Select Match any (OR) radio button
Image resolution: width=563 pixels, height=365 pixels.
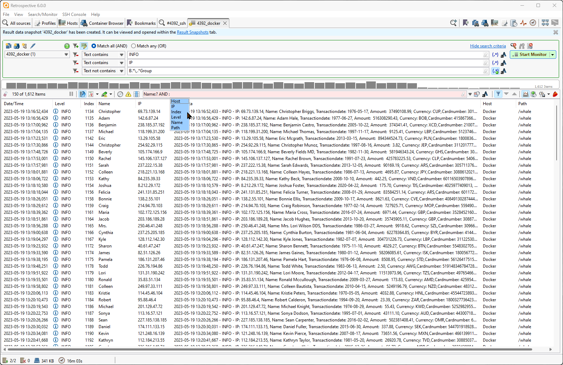pos(133,46)
